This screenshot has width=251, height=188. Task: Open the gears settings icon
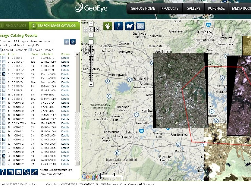coord(26,172)
